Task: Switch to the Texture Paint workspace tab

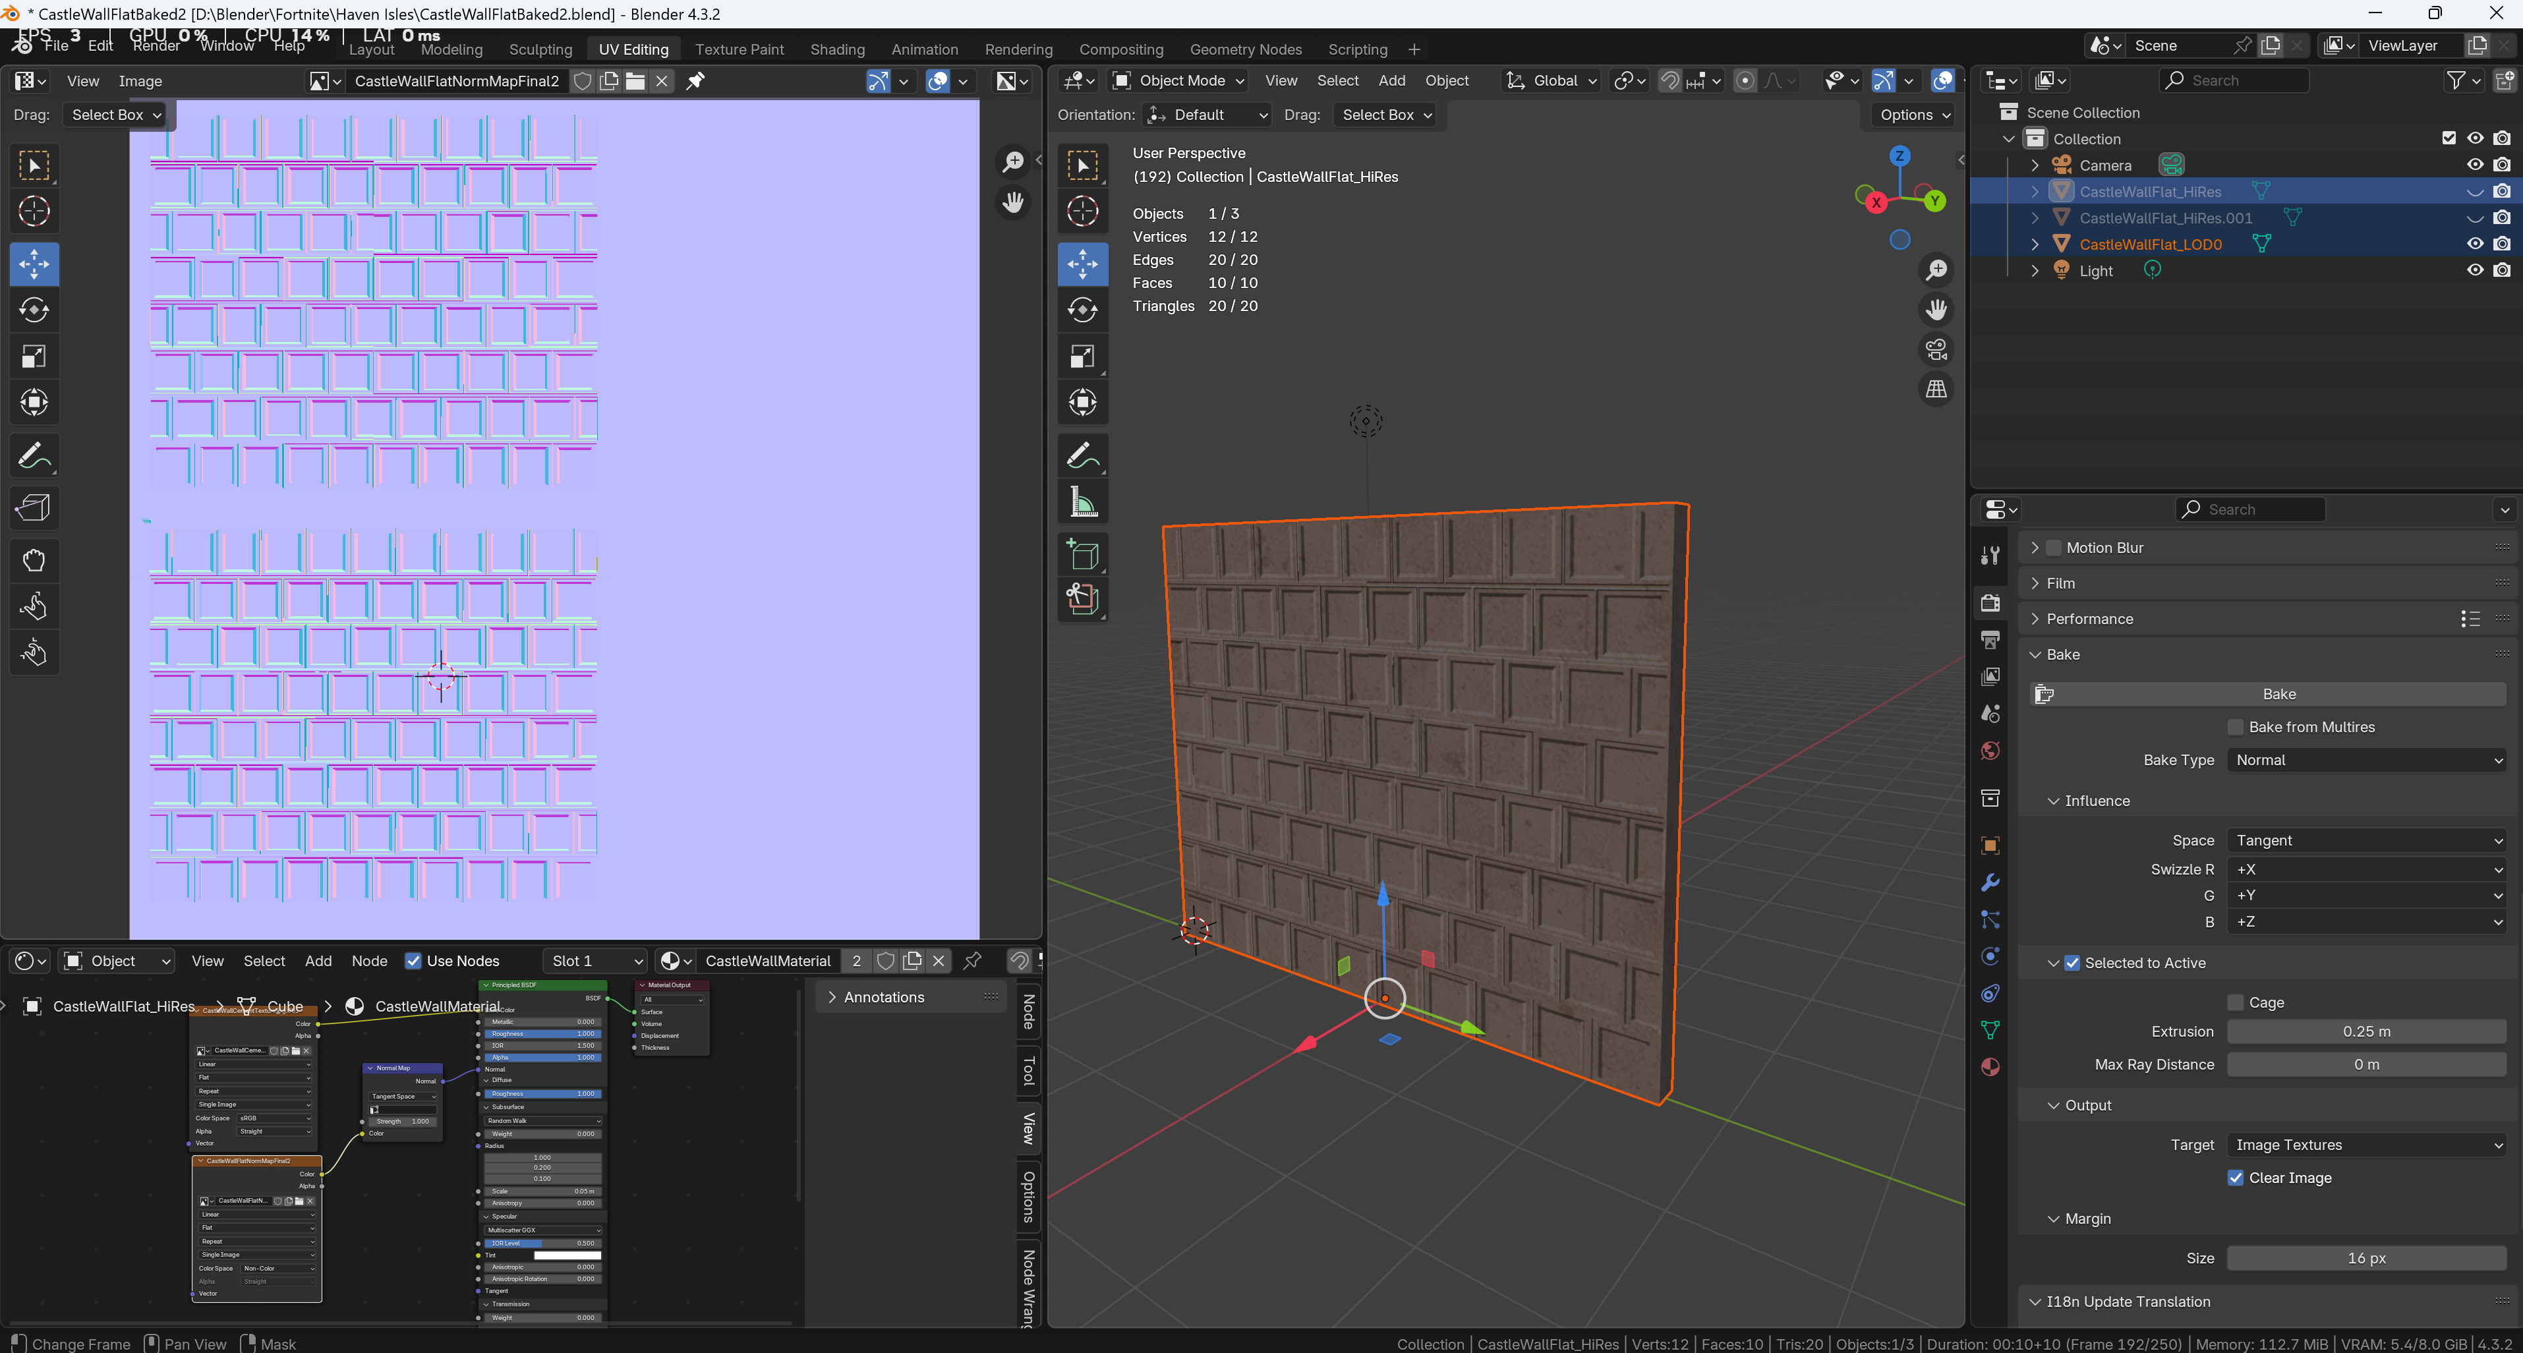Action: click(738, 49)
